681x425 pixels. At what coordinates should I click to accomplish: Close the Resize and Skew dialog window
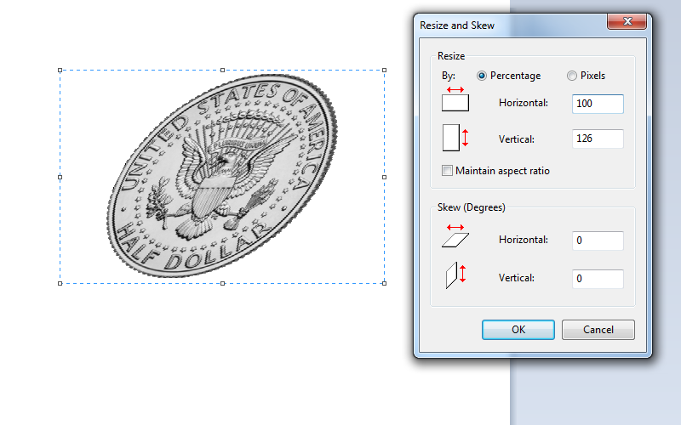[629, 22]
